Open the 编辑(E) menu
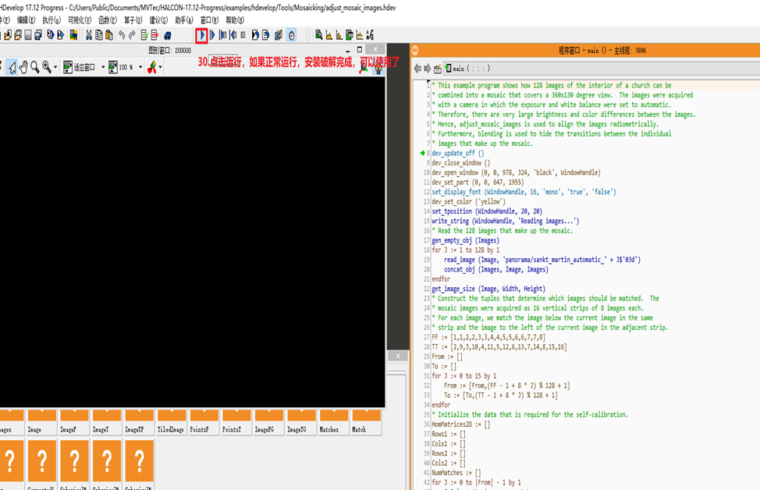 [26, 20]
